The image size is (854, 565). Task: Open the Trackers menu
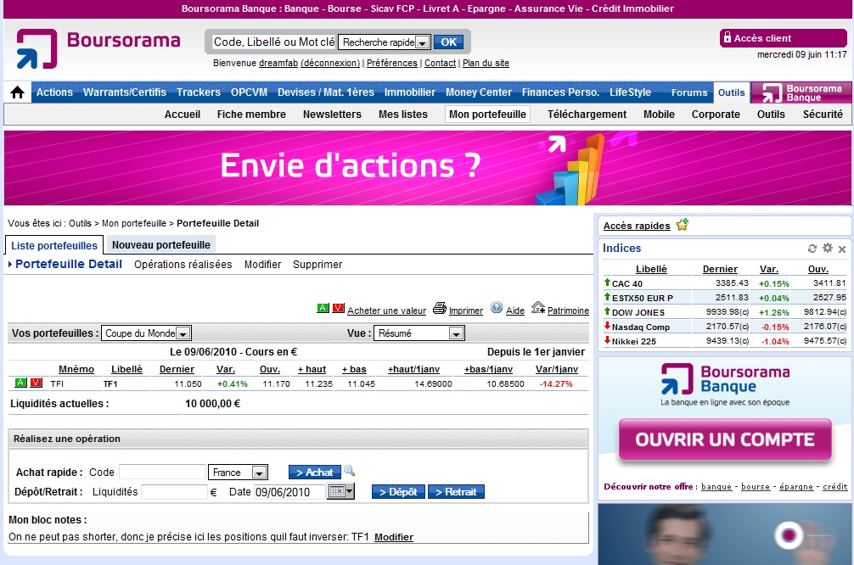pos(198,92)
